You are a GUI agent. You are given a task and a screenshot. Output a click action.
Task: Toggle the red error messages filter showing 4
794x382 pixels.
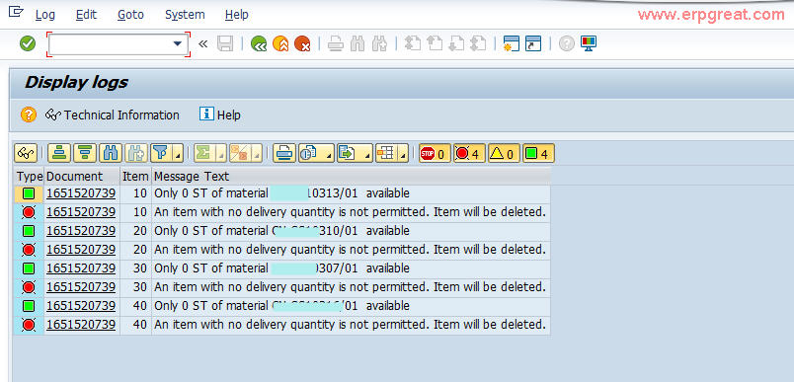468,153
